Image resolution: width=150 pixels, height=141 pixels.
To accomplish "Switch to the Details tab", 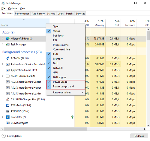I will 70,13.
